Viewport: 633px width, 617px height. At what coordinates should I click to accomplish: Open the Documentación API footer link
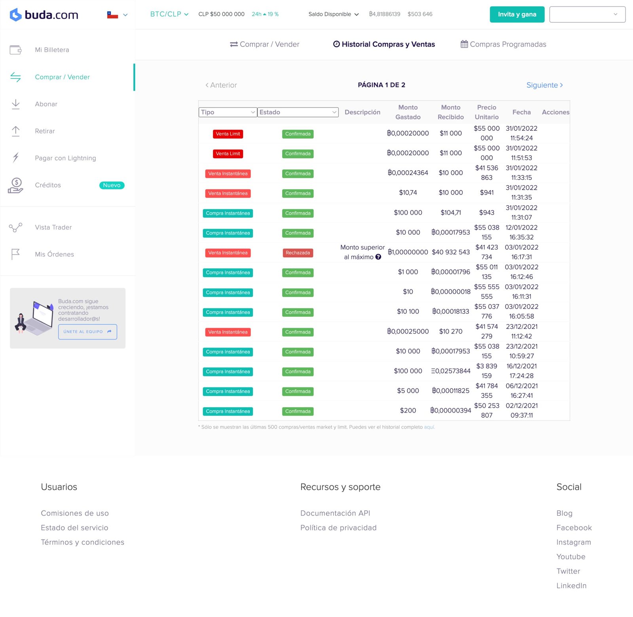click(x=335, y=513)
